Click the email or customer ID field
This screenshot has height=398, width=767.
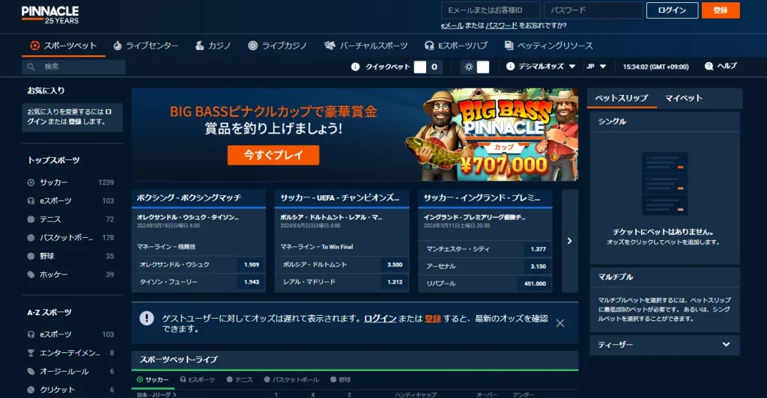click(x=491, y=10)
